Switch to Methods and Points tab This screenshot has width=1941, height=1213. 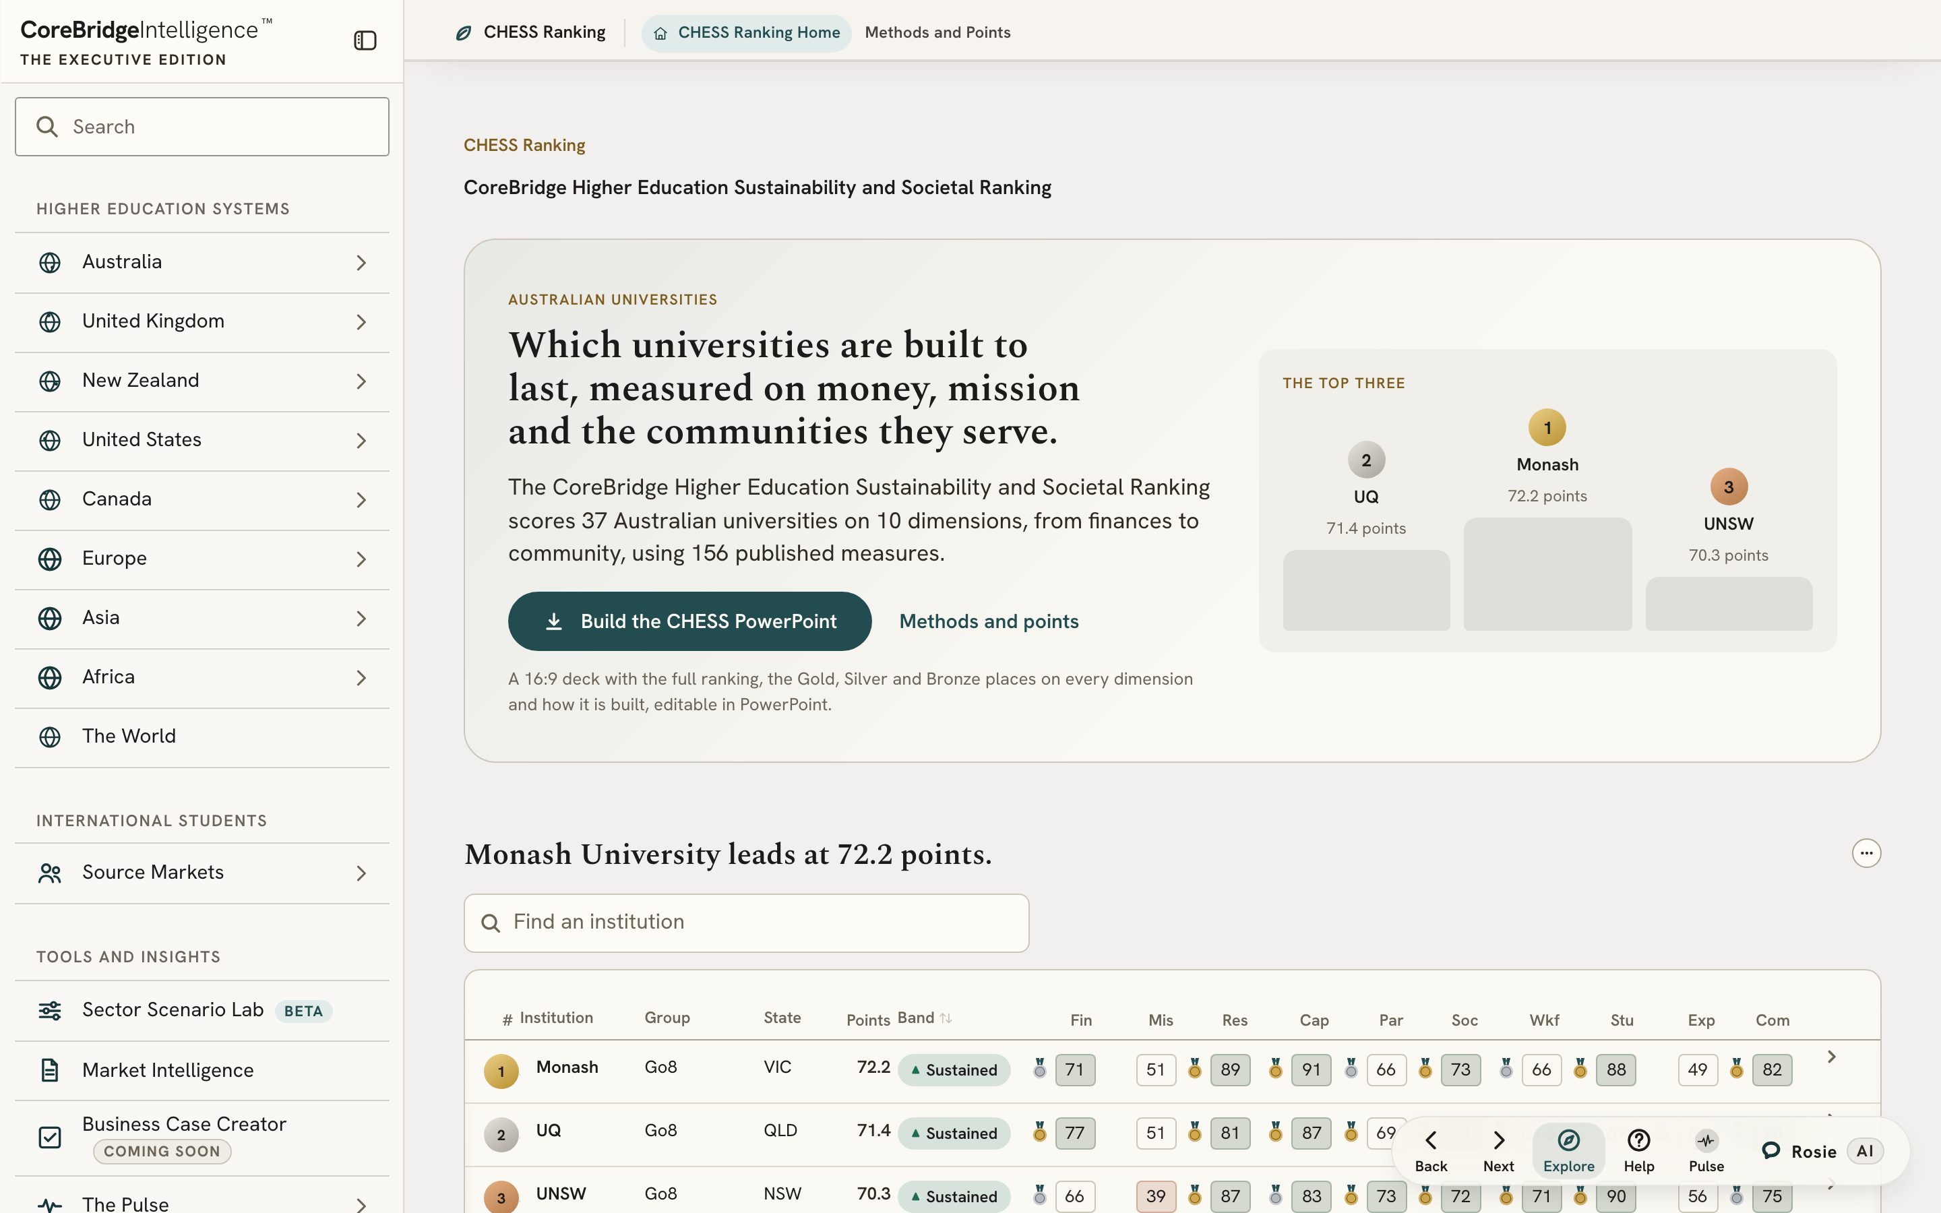coord(937,33)
